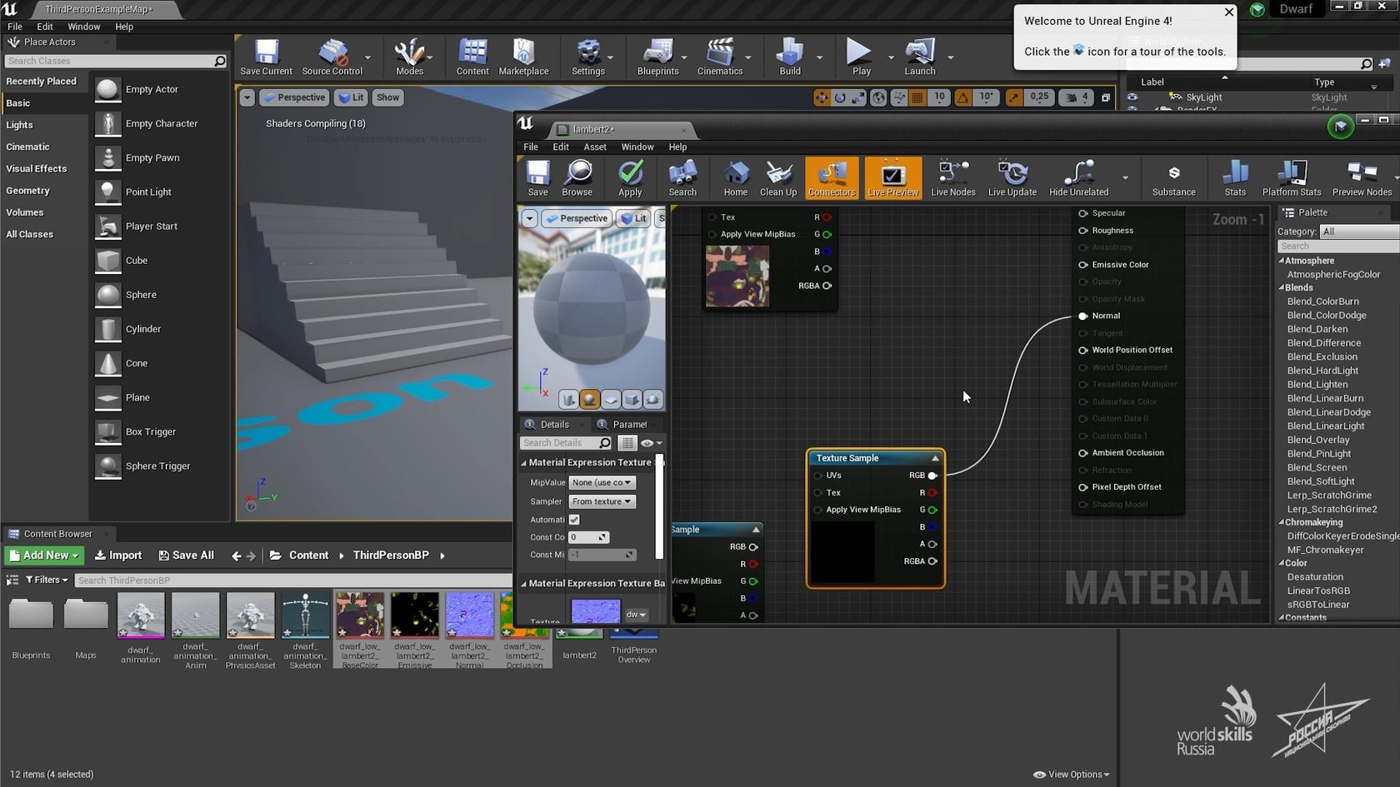Click the Import button
The height and width of the screenshot is (787, 1400).
(118, 555)
